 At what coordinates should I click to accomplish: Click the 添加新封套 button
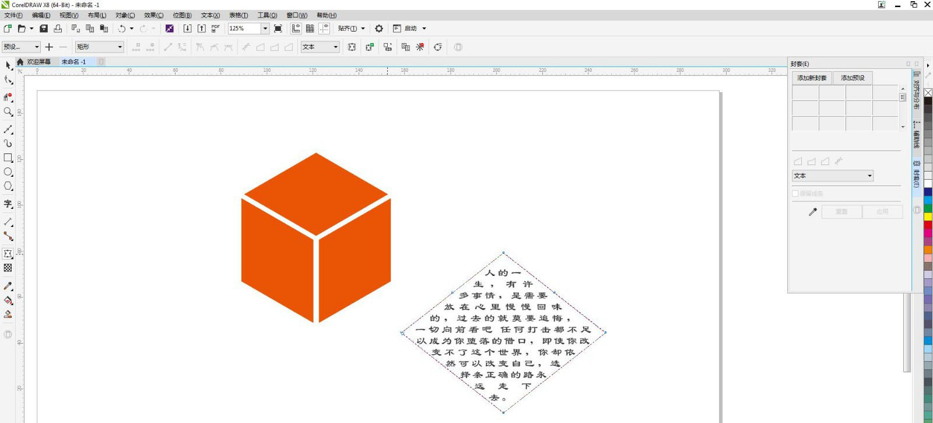coord(812,78)
